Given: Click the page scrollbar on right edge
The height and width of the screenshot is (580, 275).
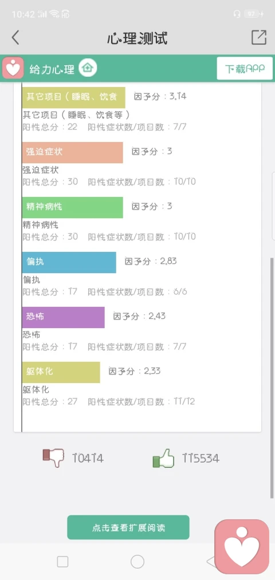Looking at the screenshot, I should point(272,377).
